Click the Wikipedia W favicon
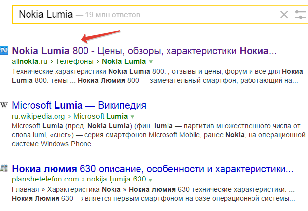The width and height of the screenshot is (308, 211). [x=4, y=105]
